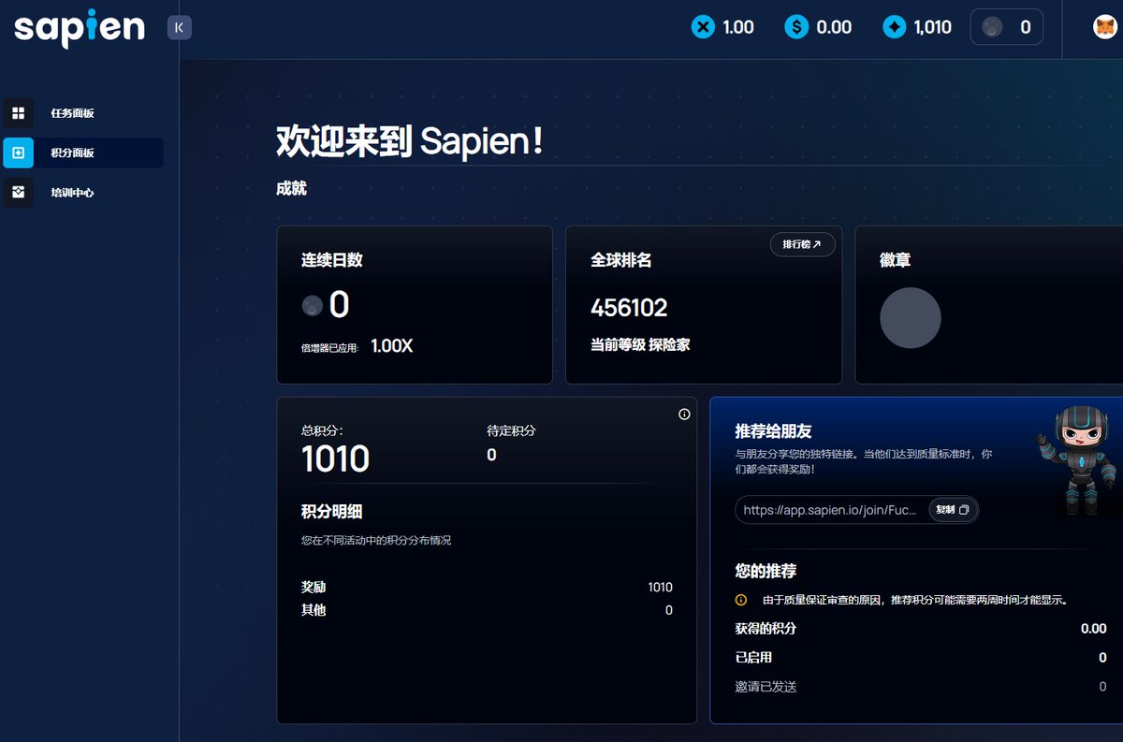The height and width of the screenshot is (742, 1123).
Task: Click the warning icon beside referral notice
Action: tap(741, 600)
